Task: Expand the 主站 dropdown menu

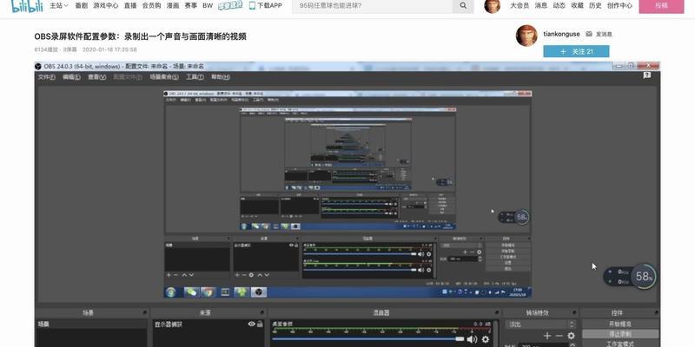Action: pyautogui.click(x=59, y=6)
